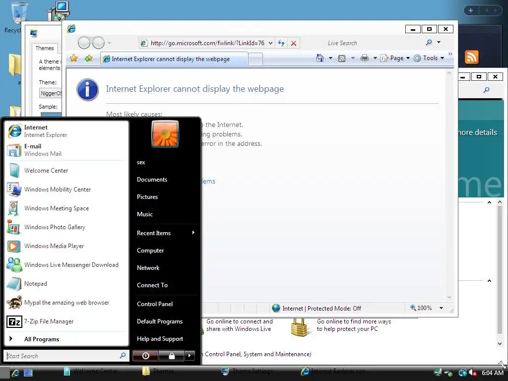The height and width of the screenshot is (381, 508).
Task: Open Control Panel from Start menu
Action: (x=165, y=304)
